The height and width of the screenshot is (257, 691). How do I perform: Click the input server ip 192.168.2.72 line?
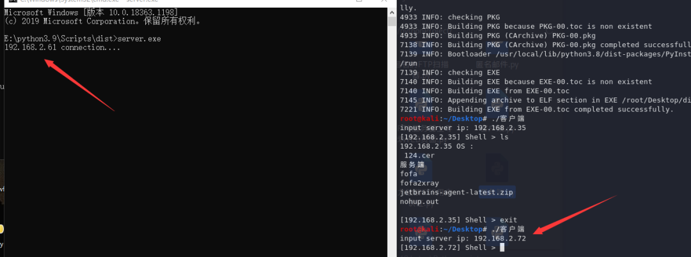[x=463, y=238]
